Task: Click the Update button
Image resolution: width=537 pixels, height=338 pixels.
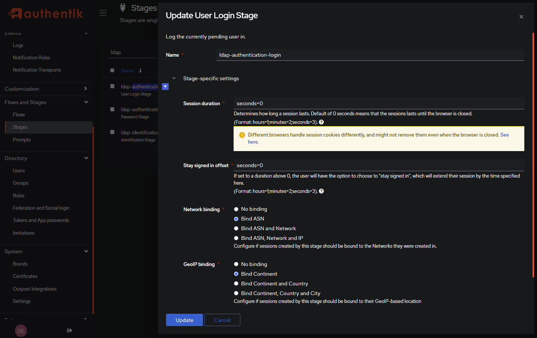Action: coord(184,320)
